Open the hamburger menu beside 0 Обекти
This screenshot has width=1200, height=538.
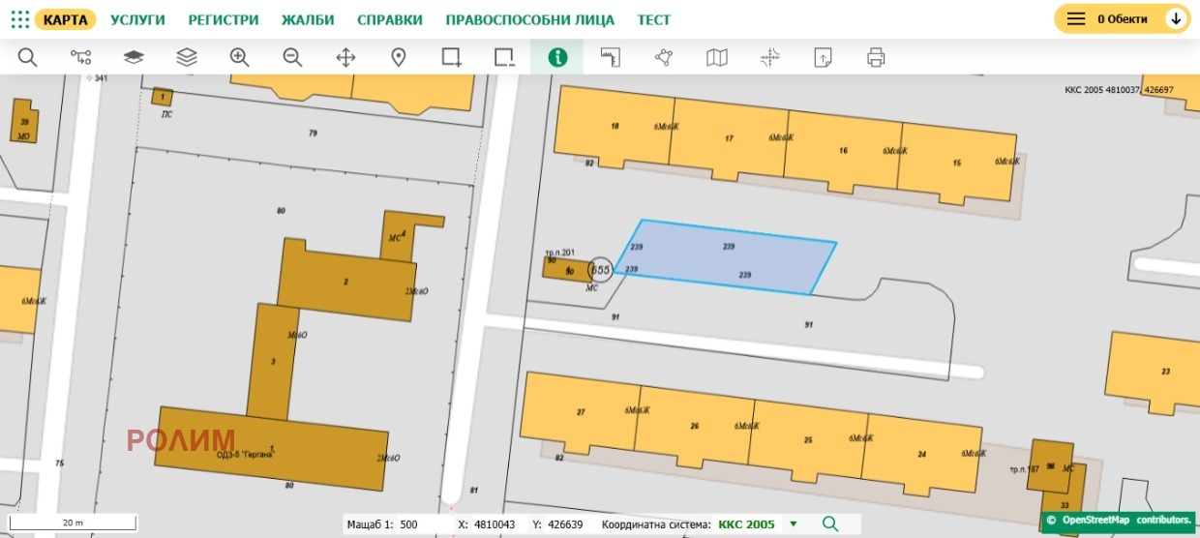[x=1076, y=18]
